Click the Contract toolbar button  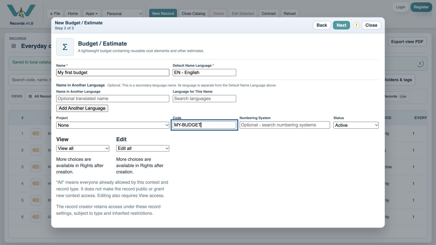tap(269, 14)
